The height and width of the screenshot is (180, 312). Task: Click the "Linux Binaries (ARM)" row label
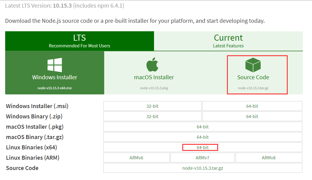[x=33, y=158]
